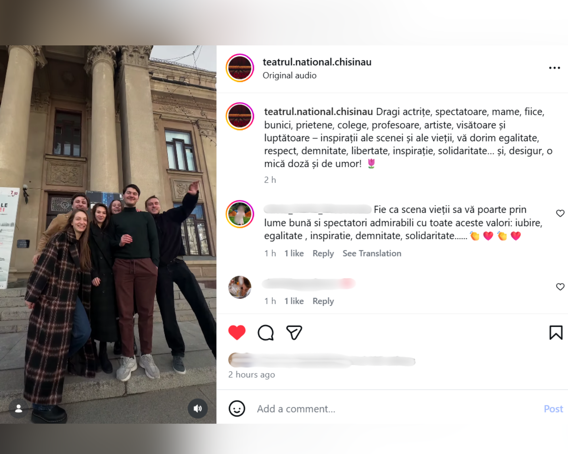Open emoji picker smiley icon
The width and height of the screenshot is (568, 454).
(x=237, y=409)
